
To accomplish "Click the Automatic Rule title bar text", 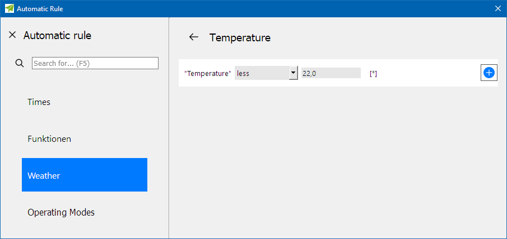I will (x=40, y=9).
